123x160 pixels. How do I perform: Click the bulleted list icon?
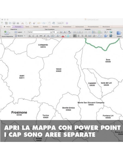(x=75, y=32)
